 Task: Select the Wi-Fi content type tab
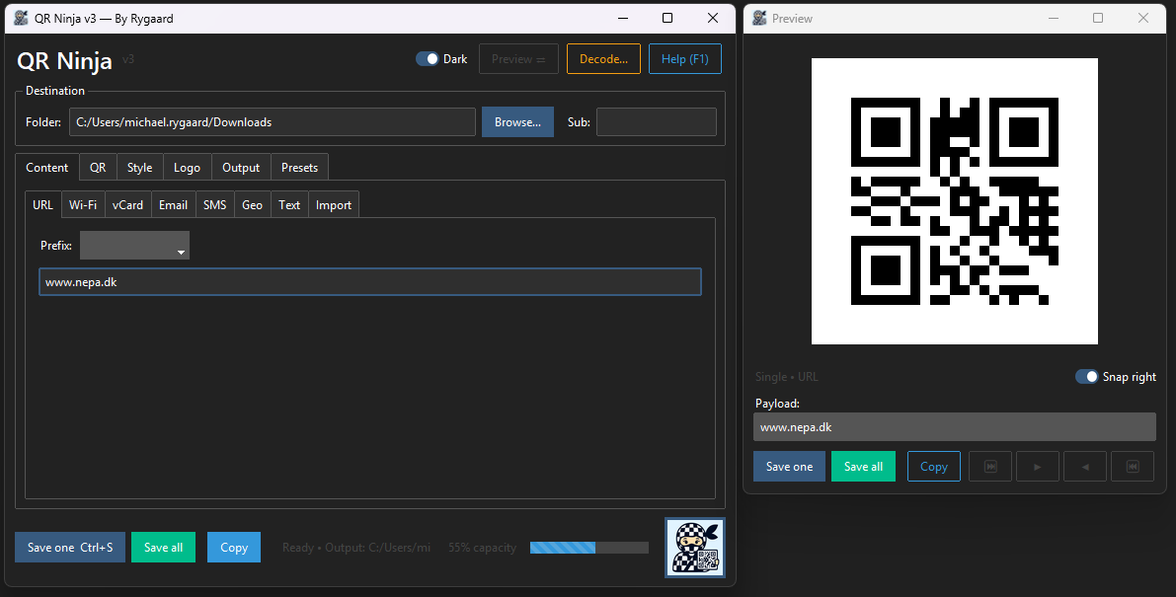pyautogui.click(x=83, y=205)
